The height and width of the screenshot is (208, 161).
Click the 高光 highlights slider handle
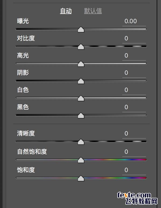coord(81,64)
